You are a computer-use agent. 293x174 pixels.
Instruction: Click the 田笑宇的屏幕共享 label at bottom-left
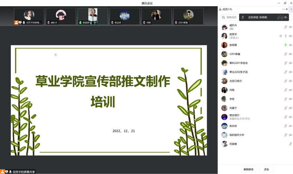point(24,172)
